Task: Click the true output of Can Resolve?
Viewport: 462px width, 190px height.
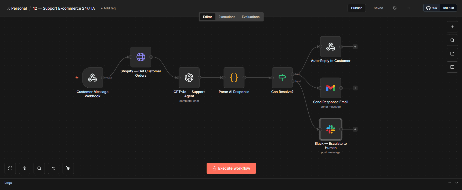Action: click(293, 74)
